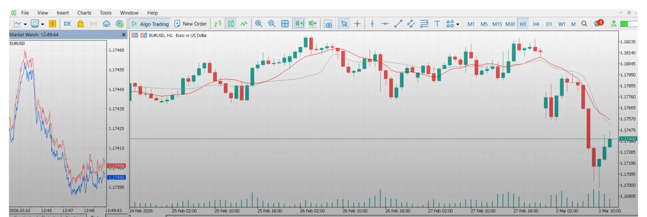Viewport: 647px width, 217px height.
Task: Select the text label tool
Action: 437,24
